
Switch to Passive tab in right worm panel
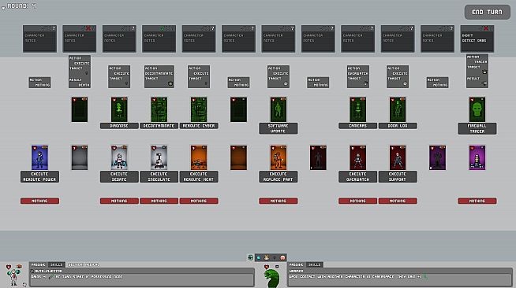(x=296, y=264)
